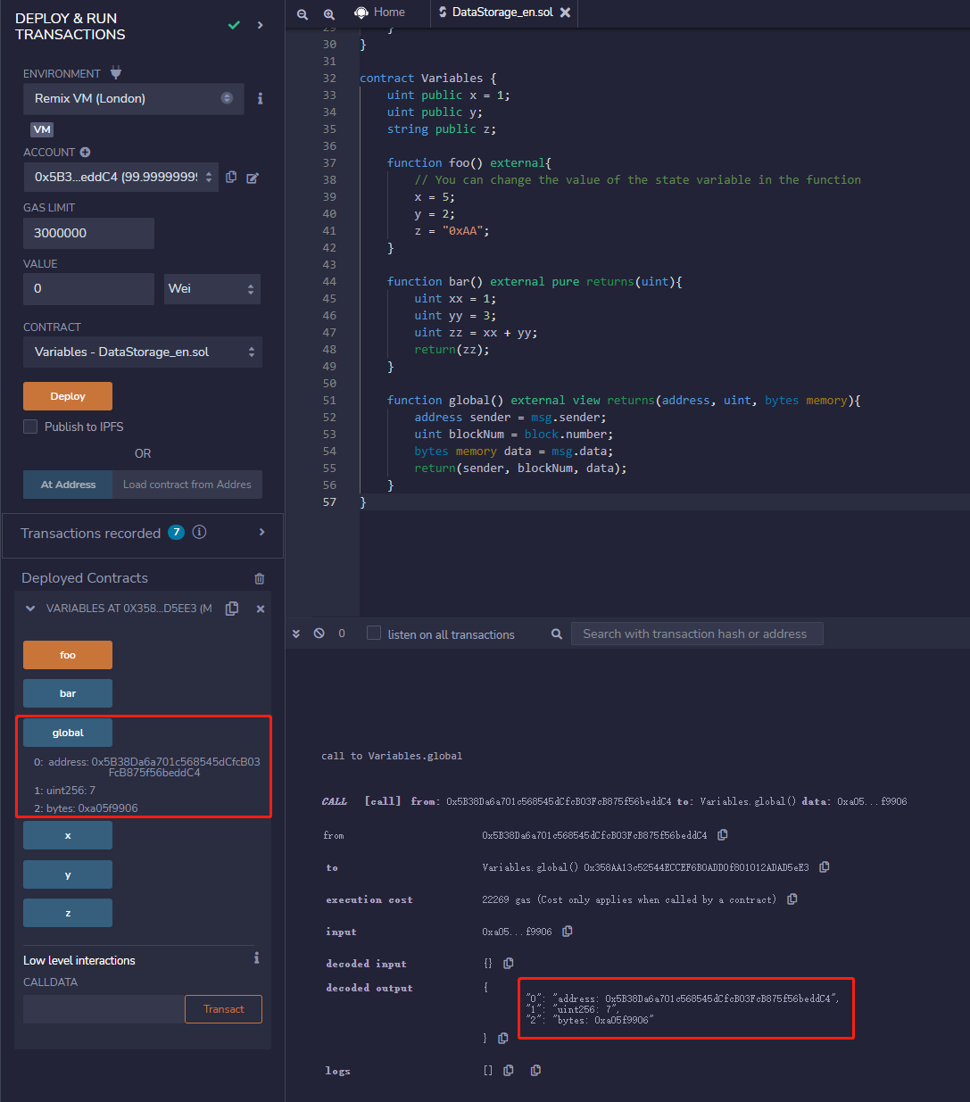Clear the terminal console logs
The width and height of the screenshot is (970, 1102).
pos(318,634)
